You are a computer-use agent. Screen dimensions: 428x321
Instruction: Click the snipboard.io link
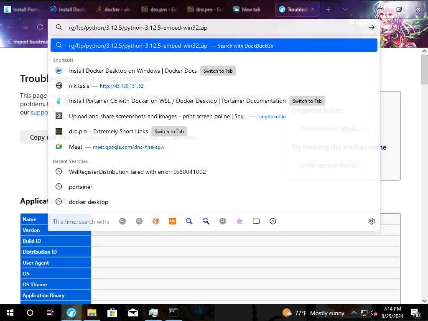tap(272, 117)
